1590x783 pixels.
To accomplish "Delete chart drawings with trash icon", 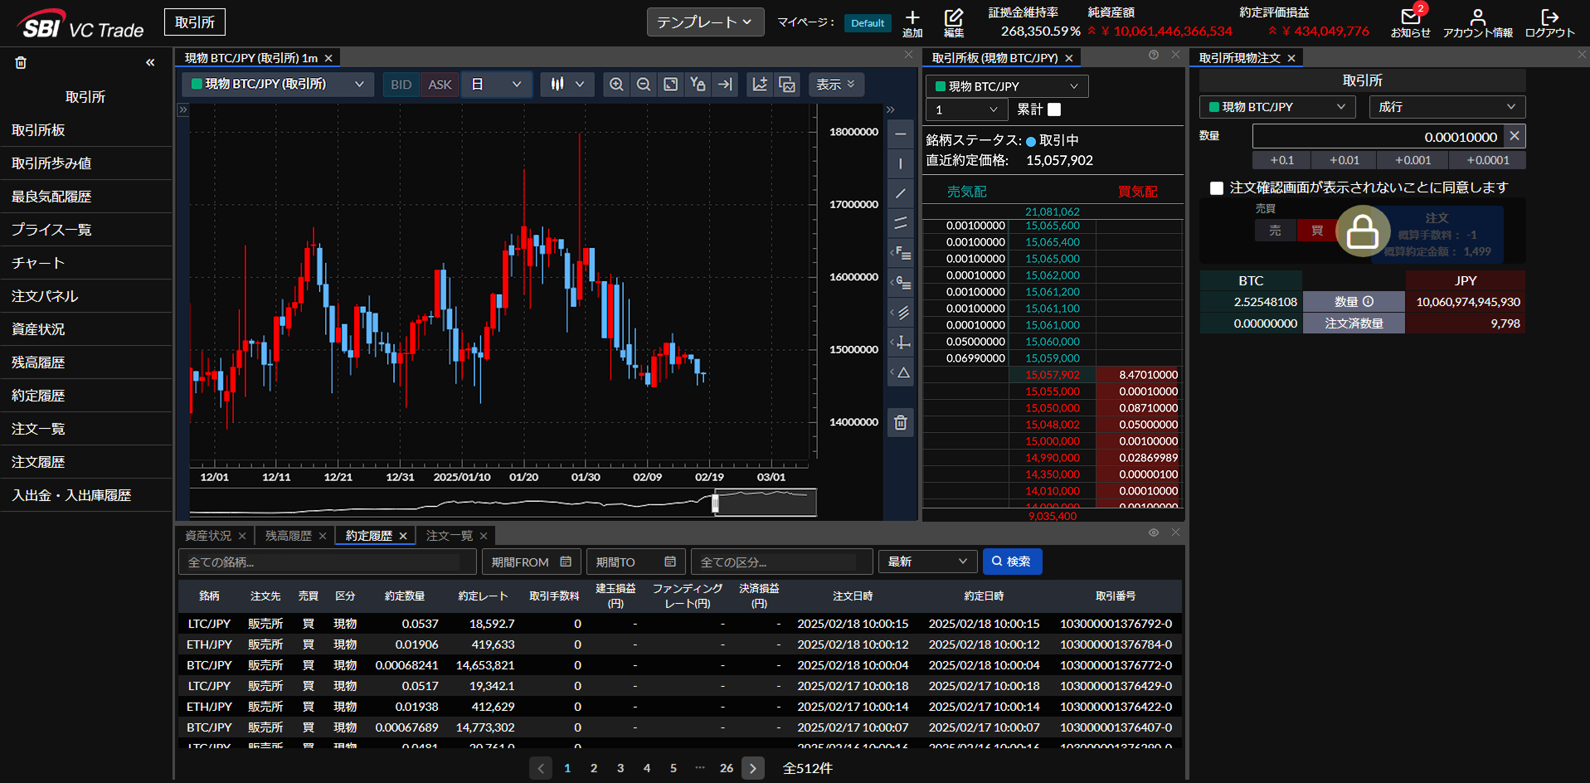I will coord(901,423).
